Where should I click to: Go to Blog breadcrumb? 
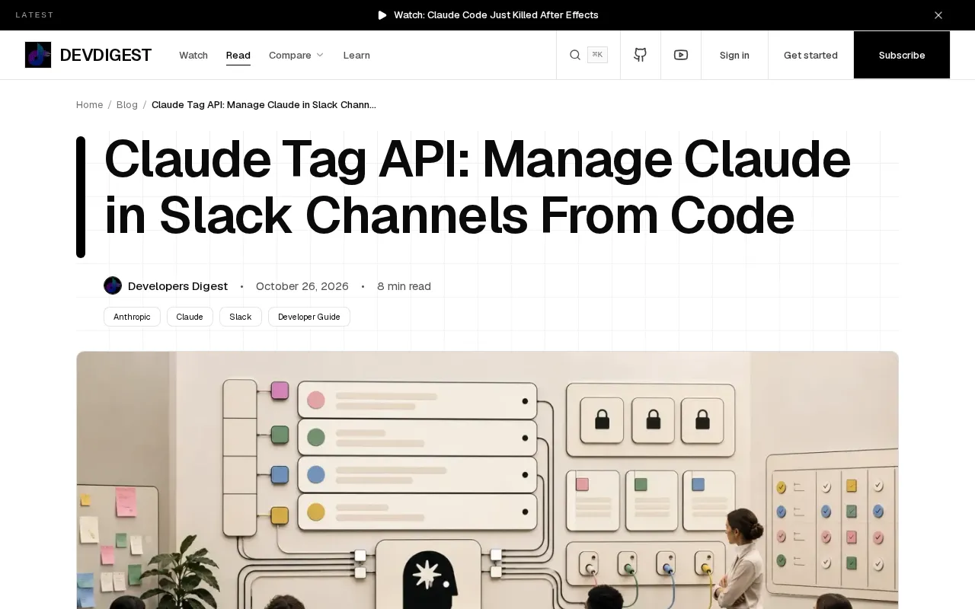(127, 105)
